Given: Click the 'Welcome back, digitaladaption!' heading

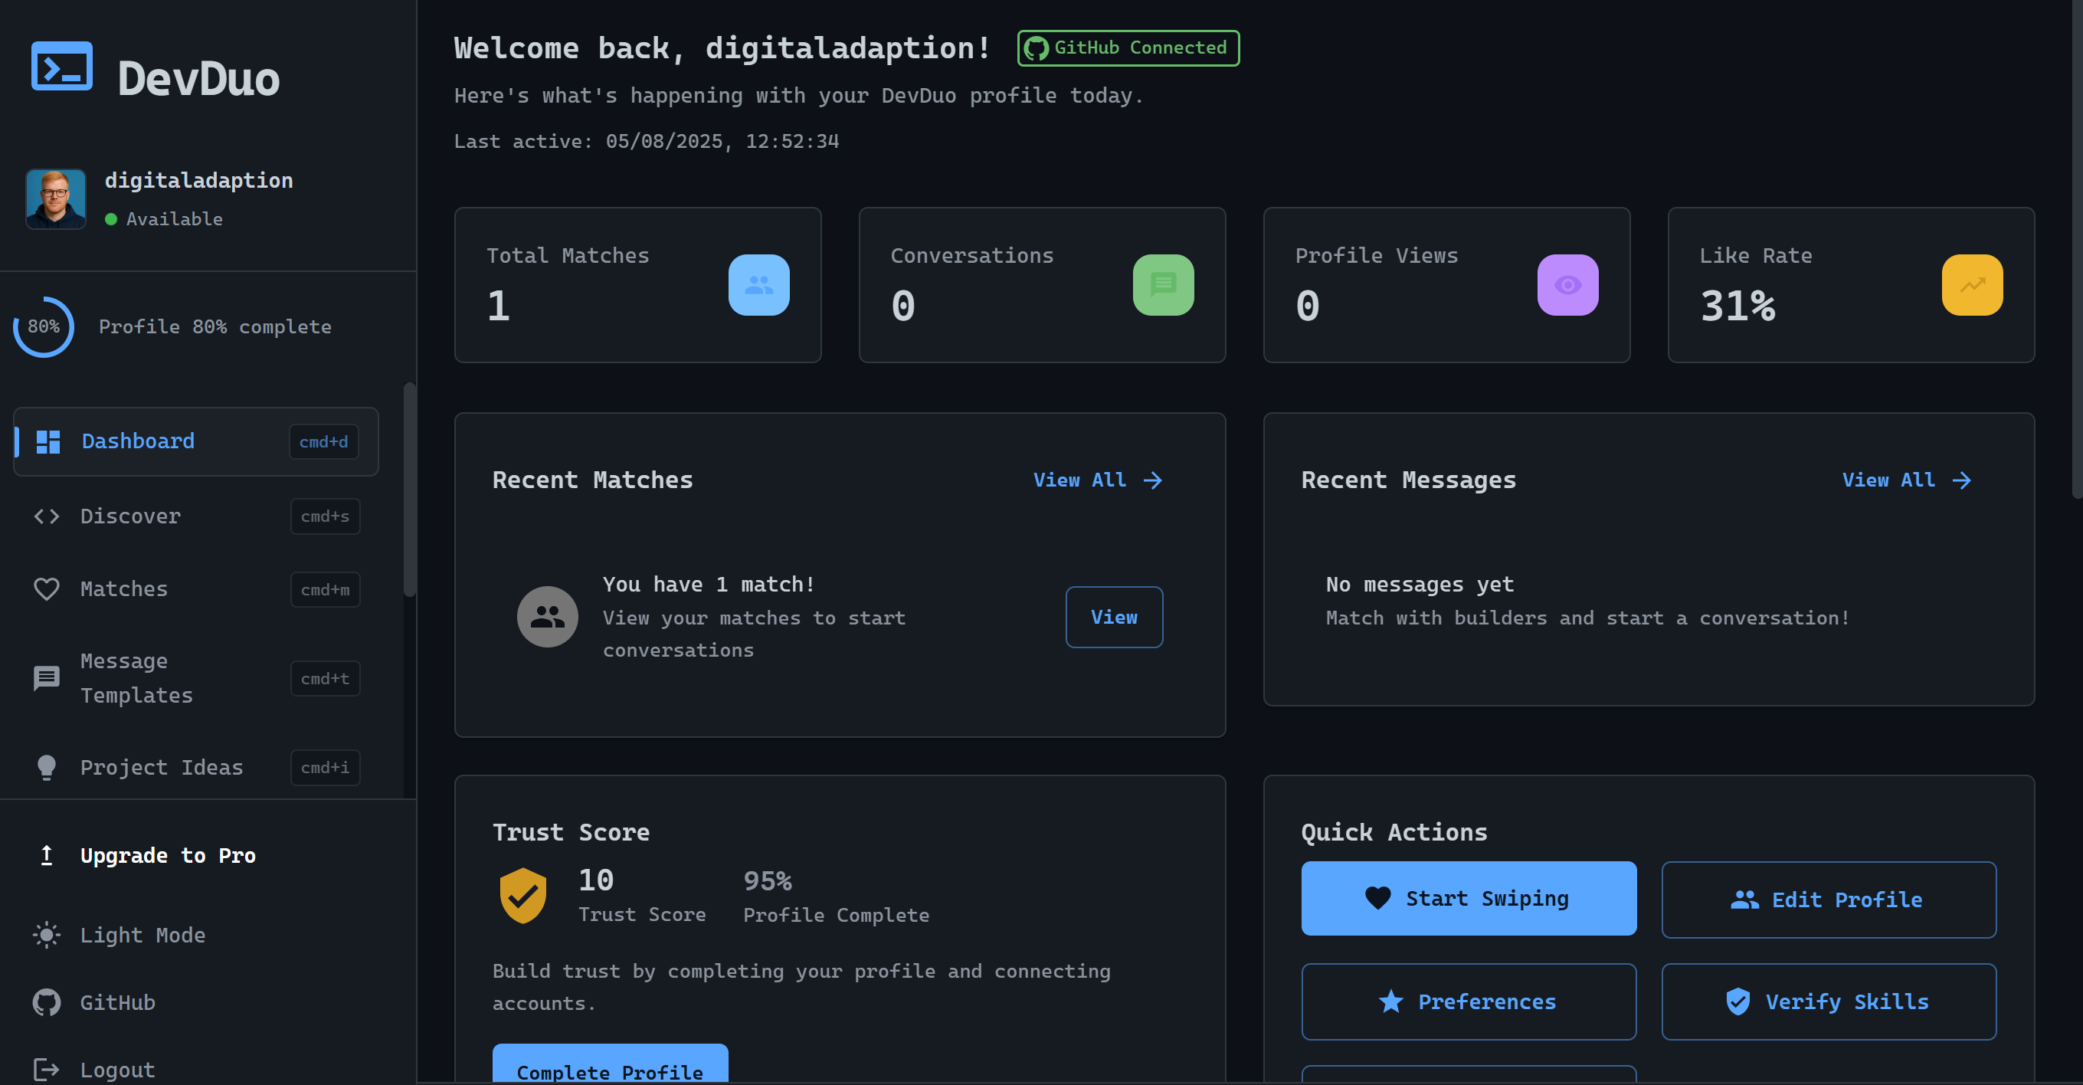Looking at the screenshot, I should [x=722, y=48].
